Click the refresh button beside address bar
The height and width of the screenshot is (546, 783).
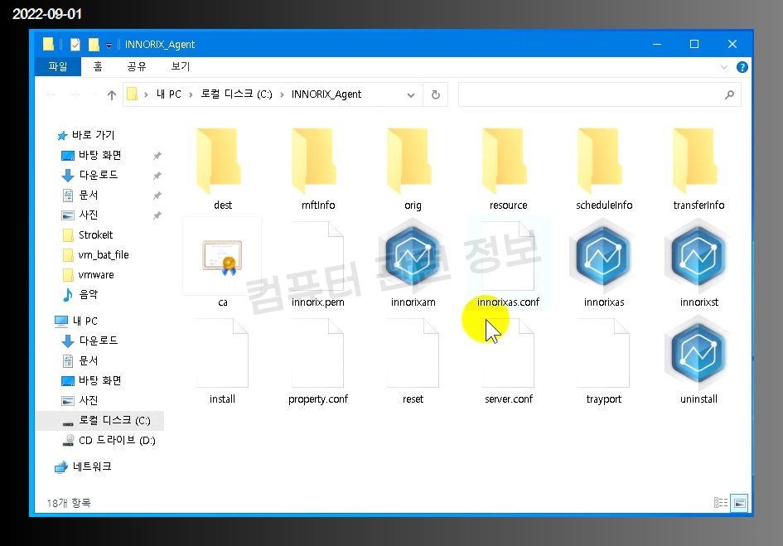coord(436,94)
